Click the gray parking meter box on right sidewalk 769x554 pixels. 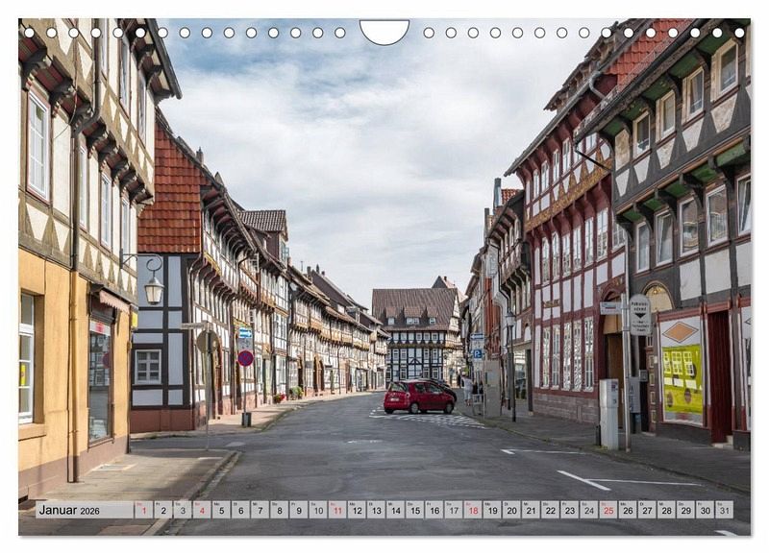(x=608, y=413)
